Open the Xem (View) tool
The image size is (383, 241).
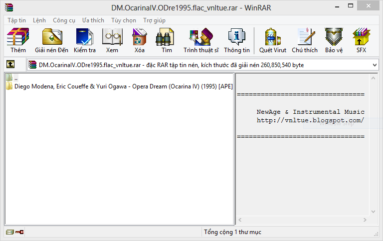pos(112,40)
